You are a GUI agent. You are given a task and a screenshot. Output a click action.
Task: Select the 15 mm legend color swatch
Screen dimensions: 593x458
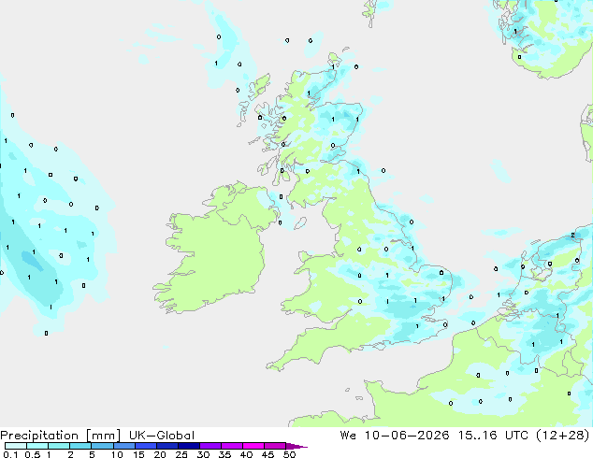(145, 446)
